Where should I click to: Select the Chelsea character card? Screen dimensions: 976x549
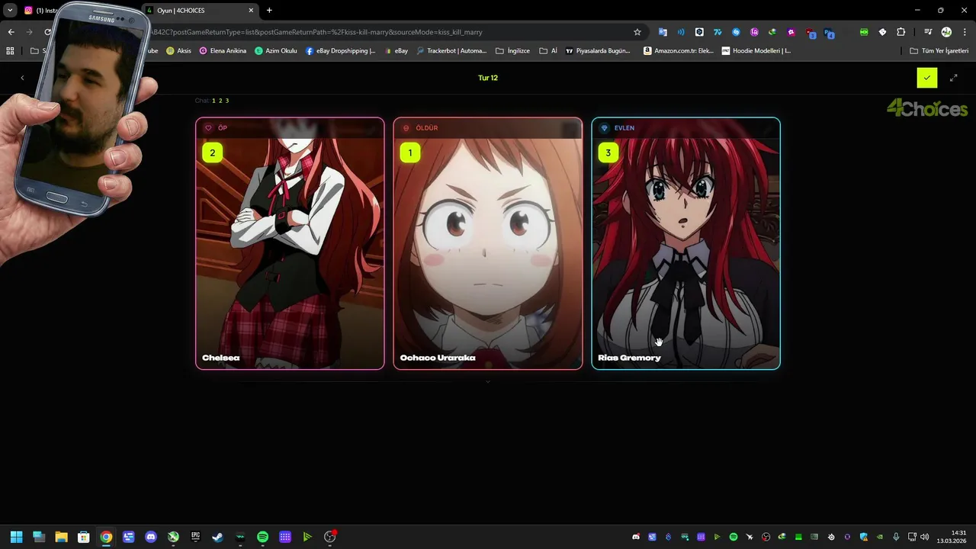tap(290, 243)
